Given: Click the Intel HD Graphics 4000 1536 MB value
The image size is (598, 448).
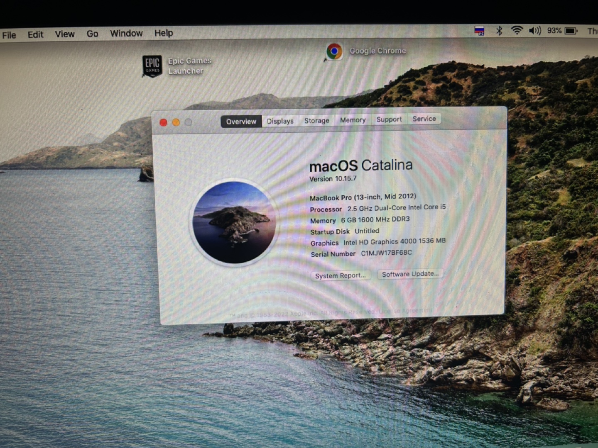Looking at the screenshot, I should pyautogui.click(x=395, y=241).
